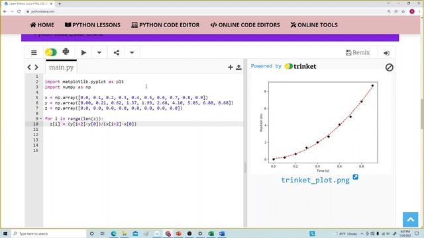The image size is (424, 238).
Task: Open the Mail app from the taskbar
Action: [x=135, y=233]
